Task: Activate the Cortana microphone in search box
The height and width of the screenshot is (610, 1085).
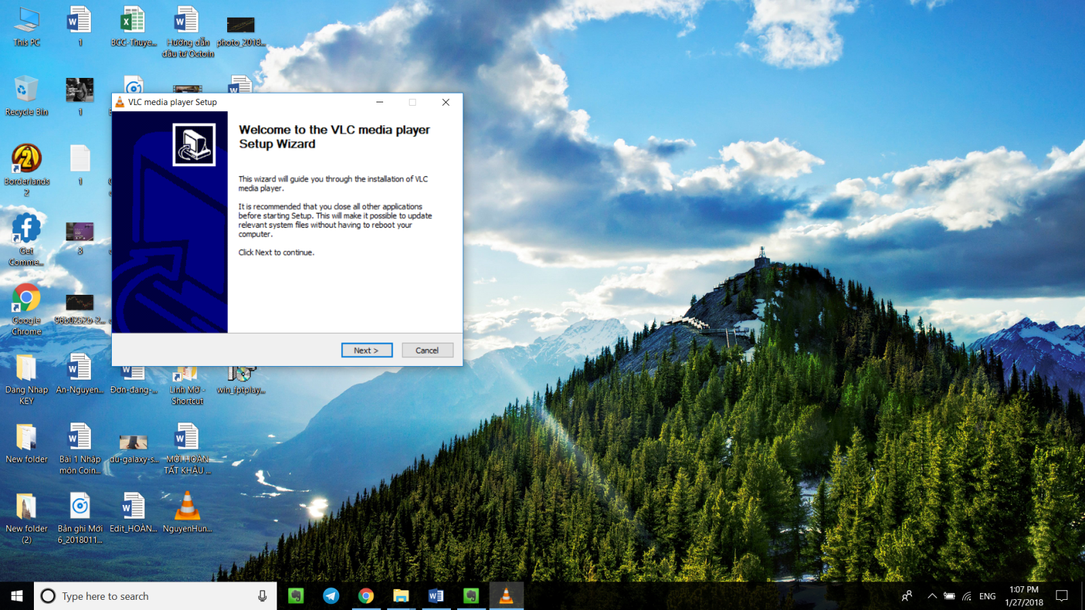Action: (262, 596)
